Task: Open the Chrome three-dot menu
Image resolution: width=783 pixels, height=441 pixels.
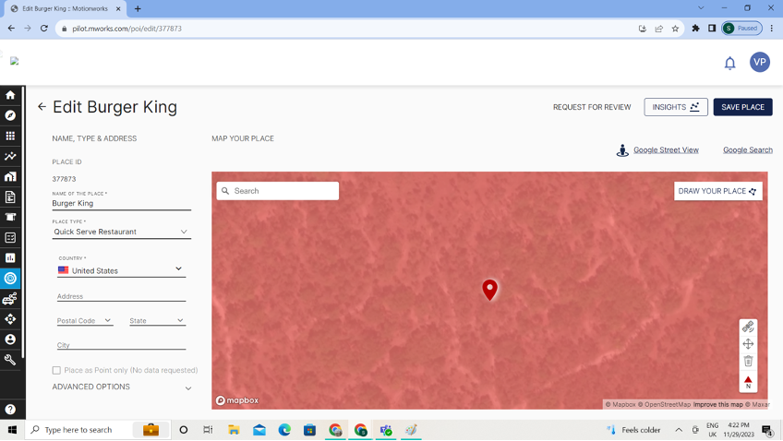Action: pyautogui.click(x=772, y=29)
